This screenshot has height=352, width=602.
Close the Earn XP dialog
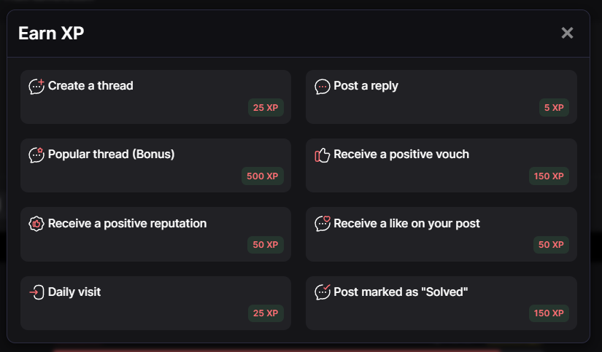(567, 33)
